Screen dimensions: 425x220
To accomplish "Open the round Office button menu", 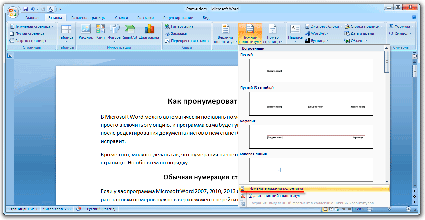I will point(13,13).
